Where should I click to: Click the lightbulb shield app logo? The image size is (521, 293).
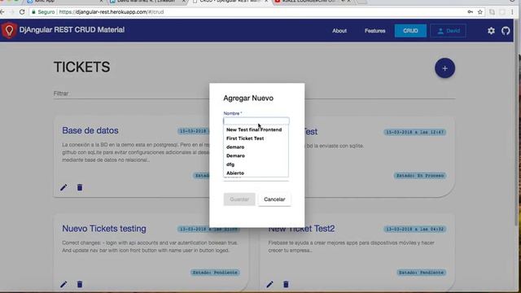9,30
